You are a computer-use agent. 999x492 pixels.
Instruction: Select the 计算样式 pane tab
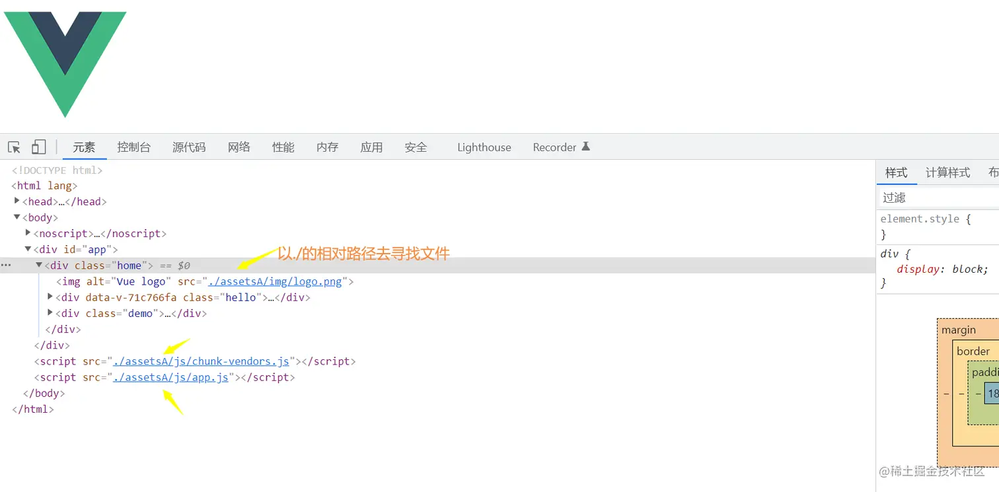pyautogui.click(x=947, y=173)
